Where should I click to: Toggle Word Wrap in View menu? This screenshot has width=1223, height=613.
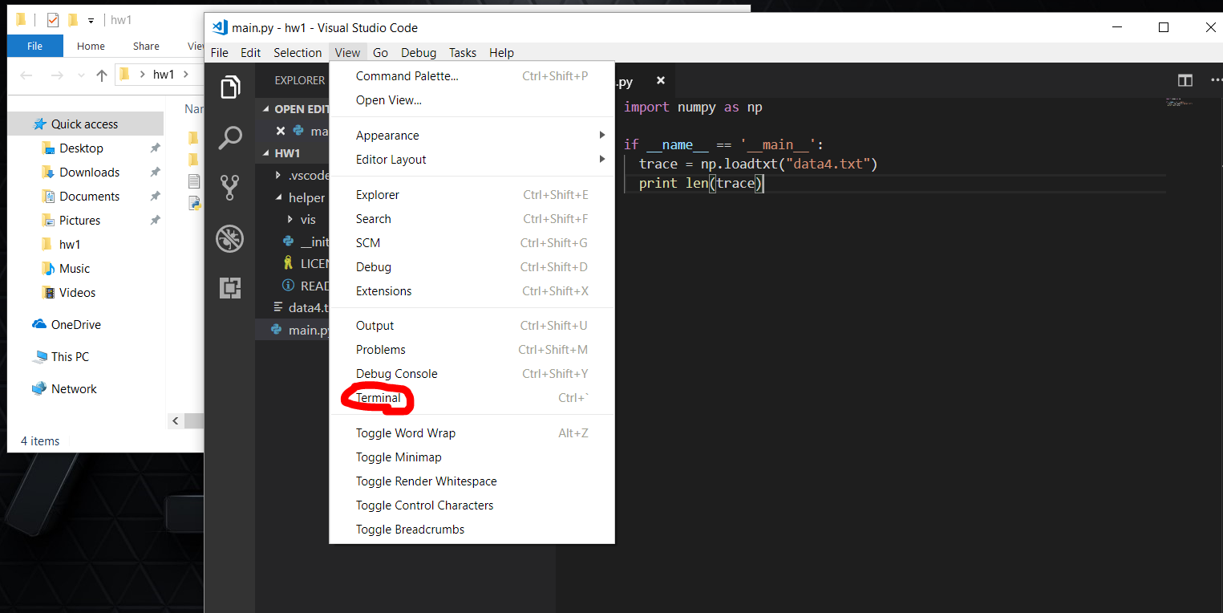click(x=405, y=433)
